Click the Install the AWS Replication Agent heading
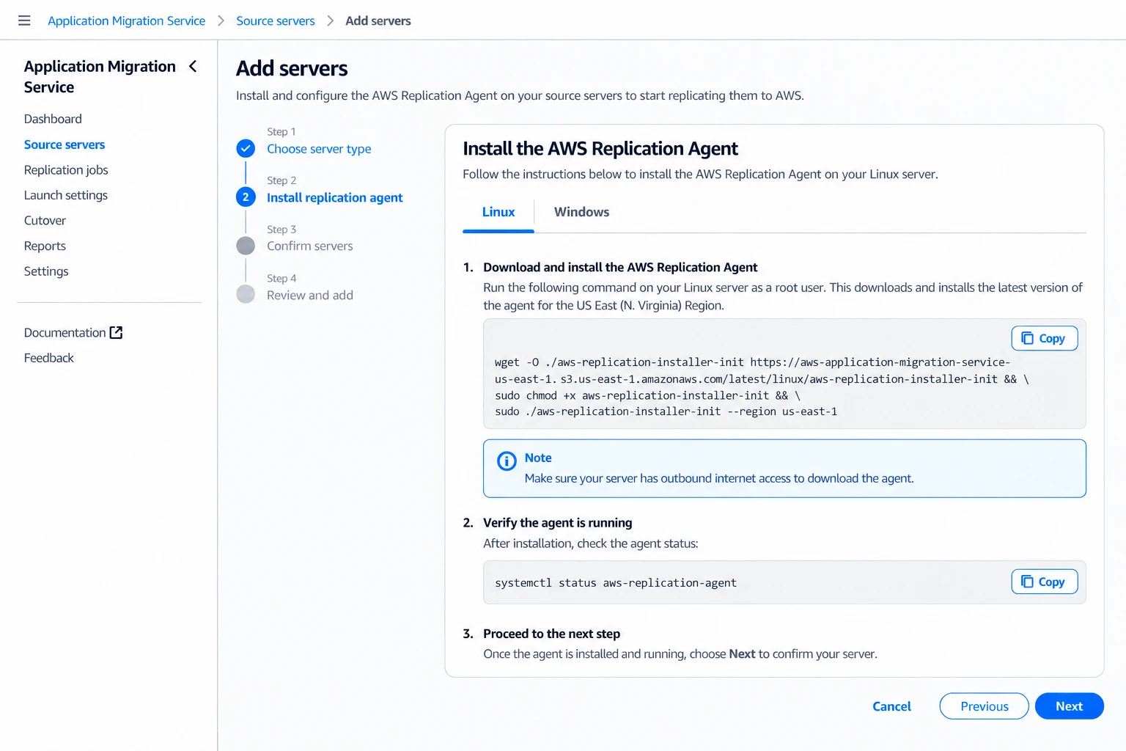 [x=600, y=149]
